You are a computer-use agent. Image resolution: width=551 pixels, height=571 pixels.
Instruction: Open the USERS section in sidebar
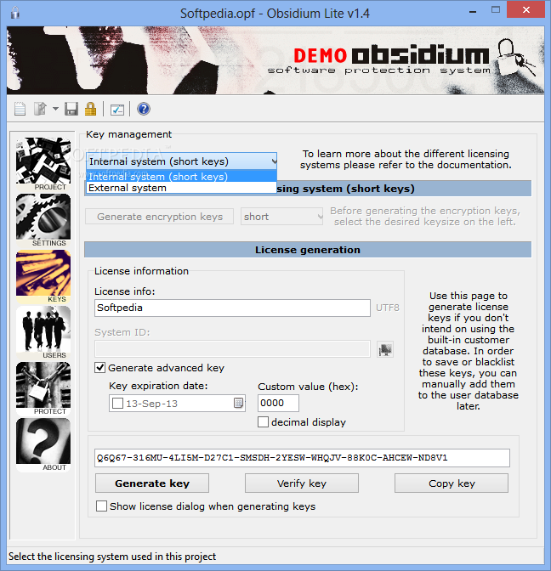pyautogui.click(x=43, y=332)
